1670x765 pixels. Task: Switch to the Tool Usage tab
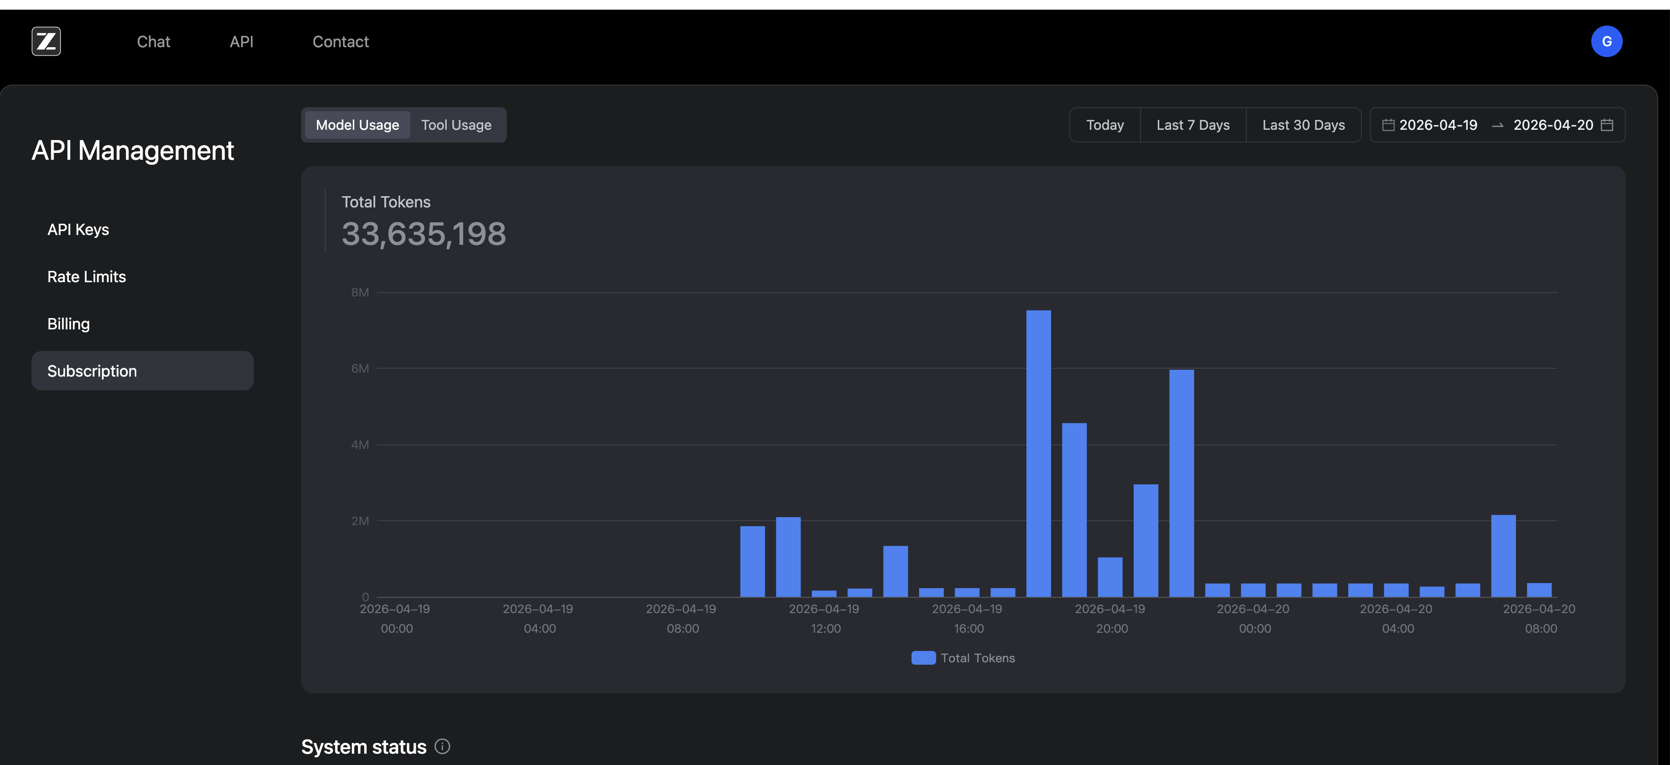(x=456, y=125)
